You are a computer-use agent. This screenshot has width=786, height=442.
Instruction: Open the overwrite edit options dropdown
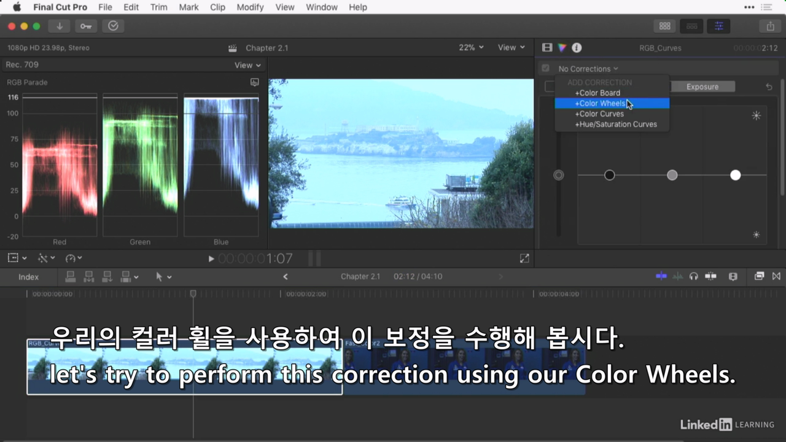[130, 277]
